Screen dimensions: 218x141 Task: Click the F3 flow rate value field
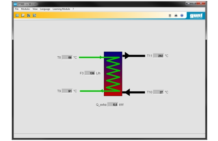90,73
